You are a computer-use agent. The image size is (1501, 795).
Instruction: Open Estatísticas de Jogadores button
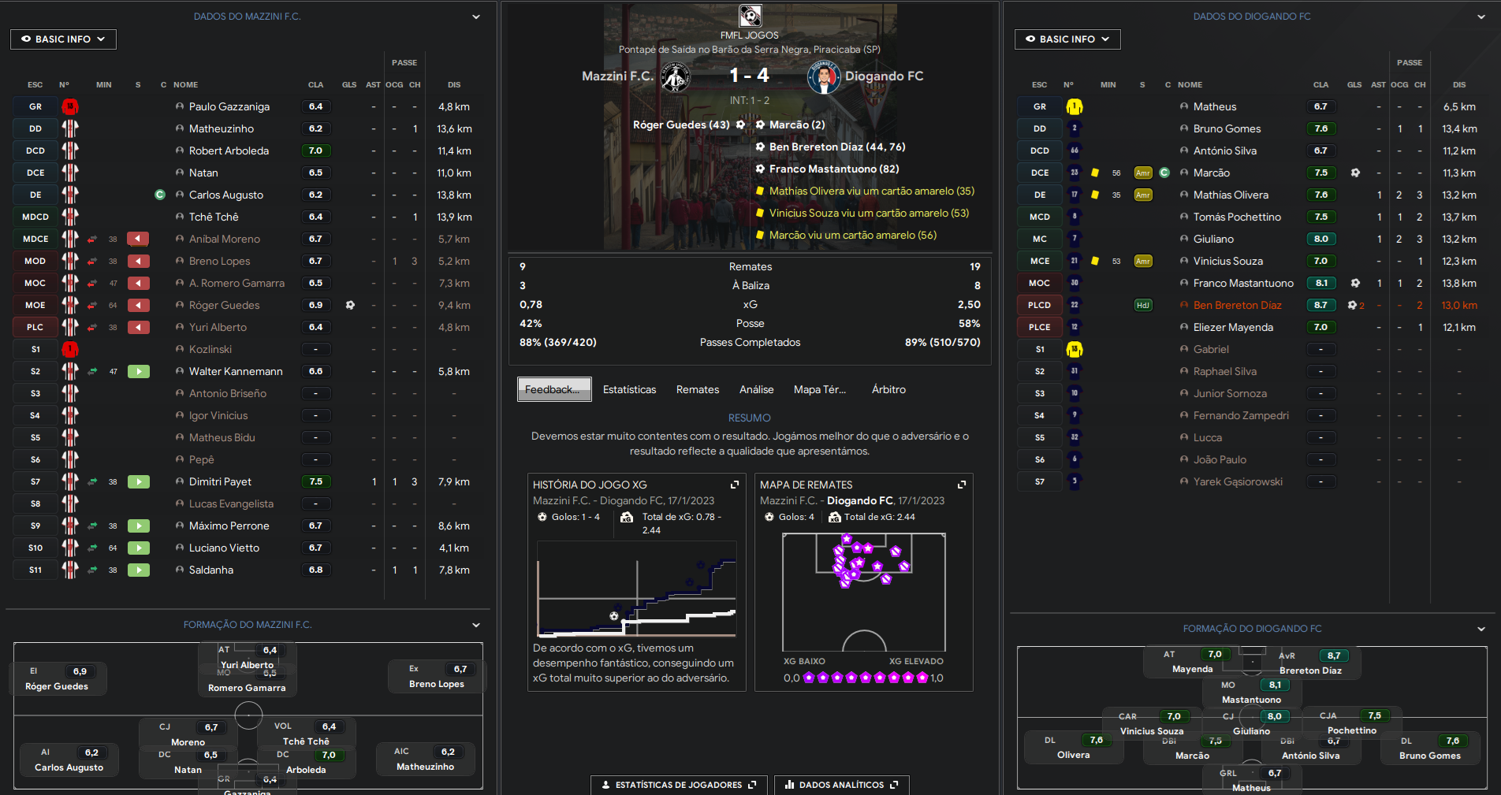click(678, 785)
